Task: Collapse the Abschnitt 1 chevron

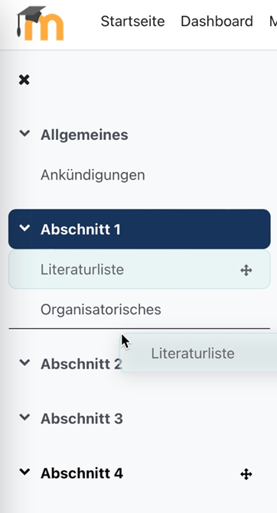Action: (x=25, y=228)
